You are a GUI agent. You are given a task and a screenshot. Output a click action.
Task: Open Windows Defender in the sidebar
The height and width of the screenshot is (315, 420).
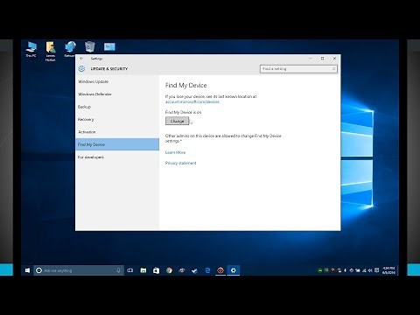tap(117, 94)
